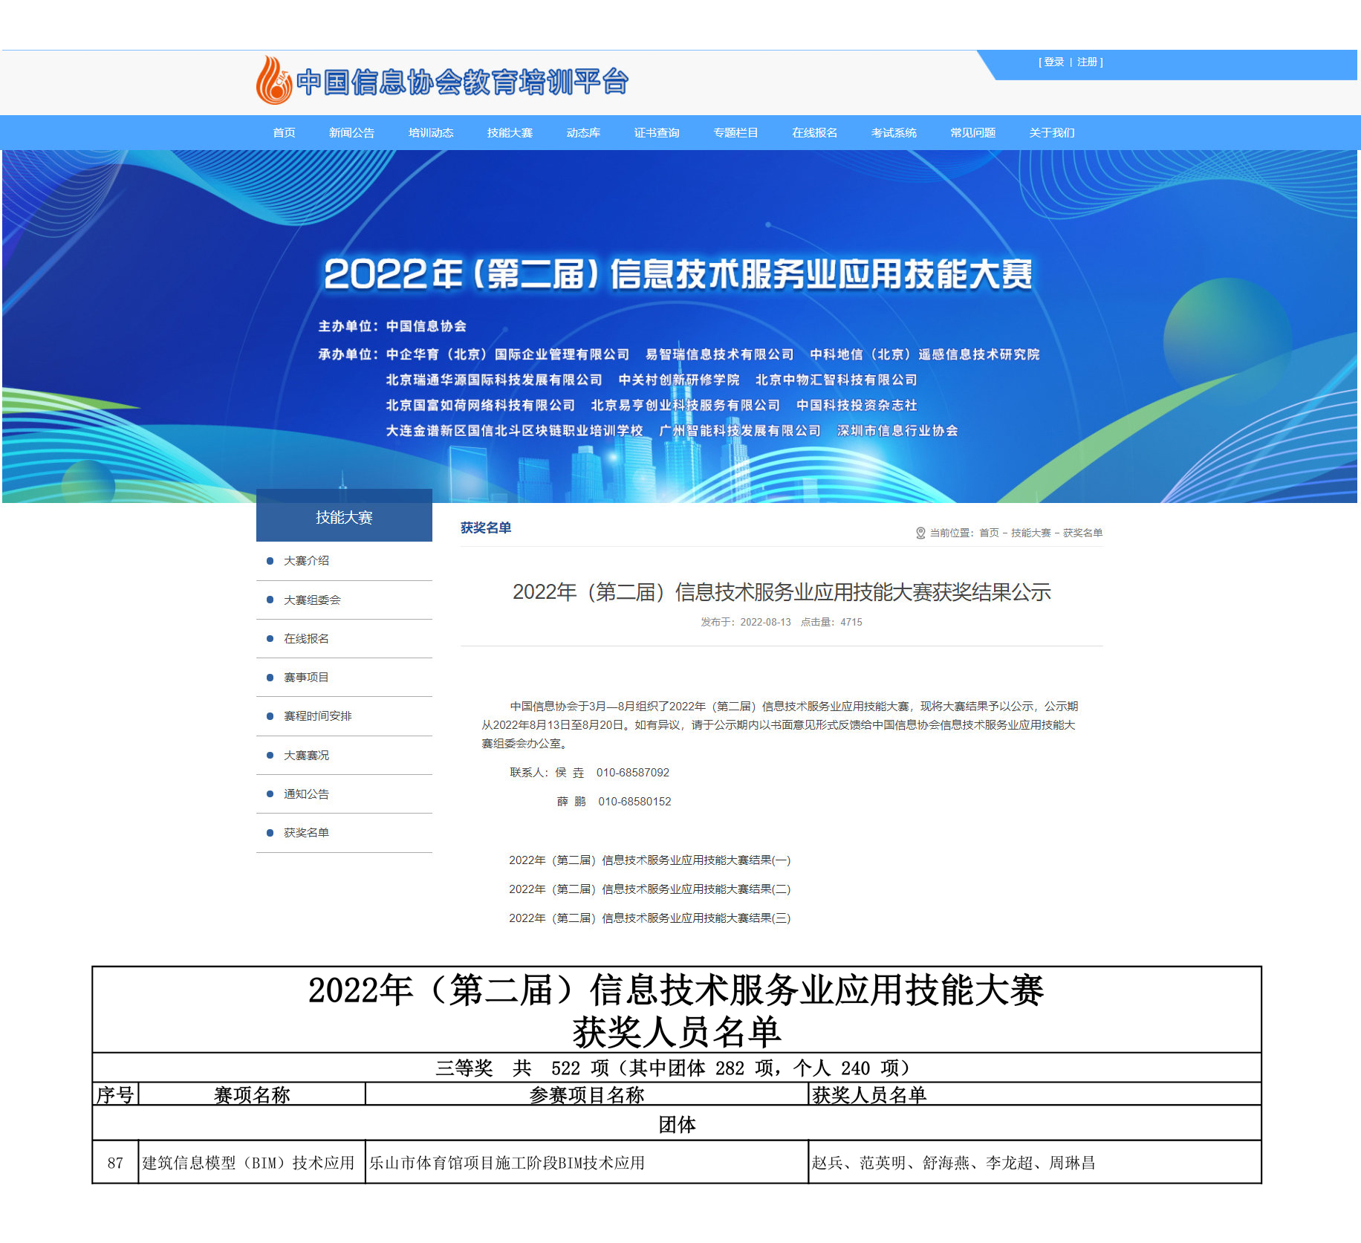Image resolution: width=1361 pixels, height=1243 pixels.
Task: Open the competition results (三) link
Action: click(649, 918)
